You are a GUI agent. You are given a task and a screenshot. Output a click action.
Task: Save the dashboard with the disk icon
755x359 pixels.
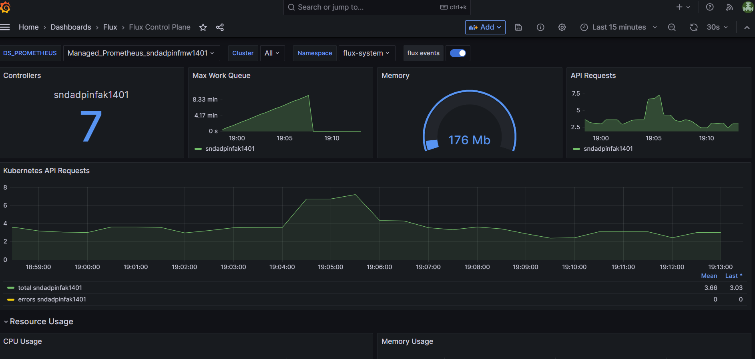tap(518, 27)
